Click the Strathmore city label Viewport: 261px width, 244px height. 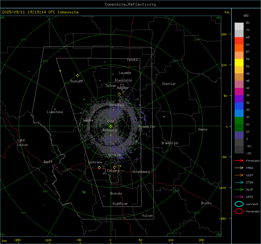coord(141,172)
